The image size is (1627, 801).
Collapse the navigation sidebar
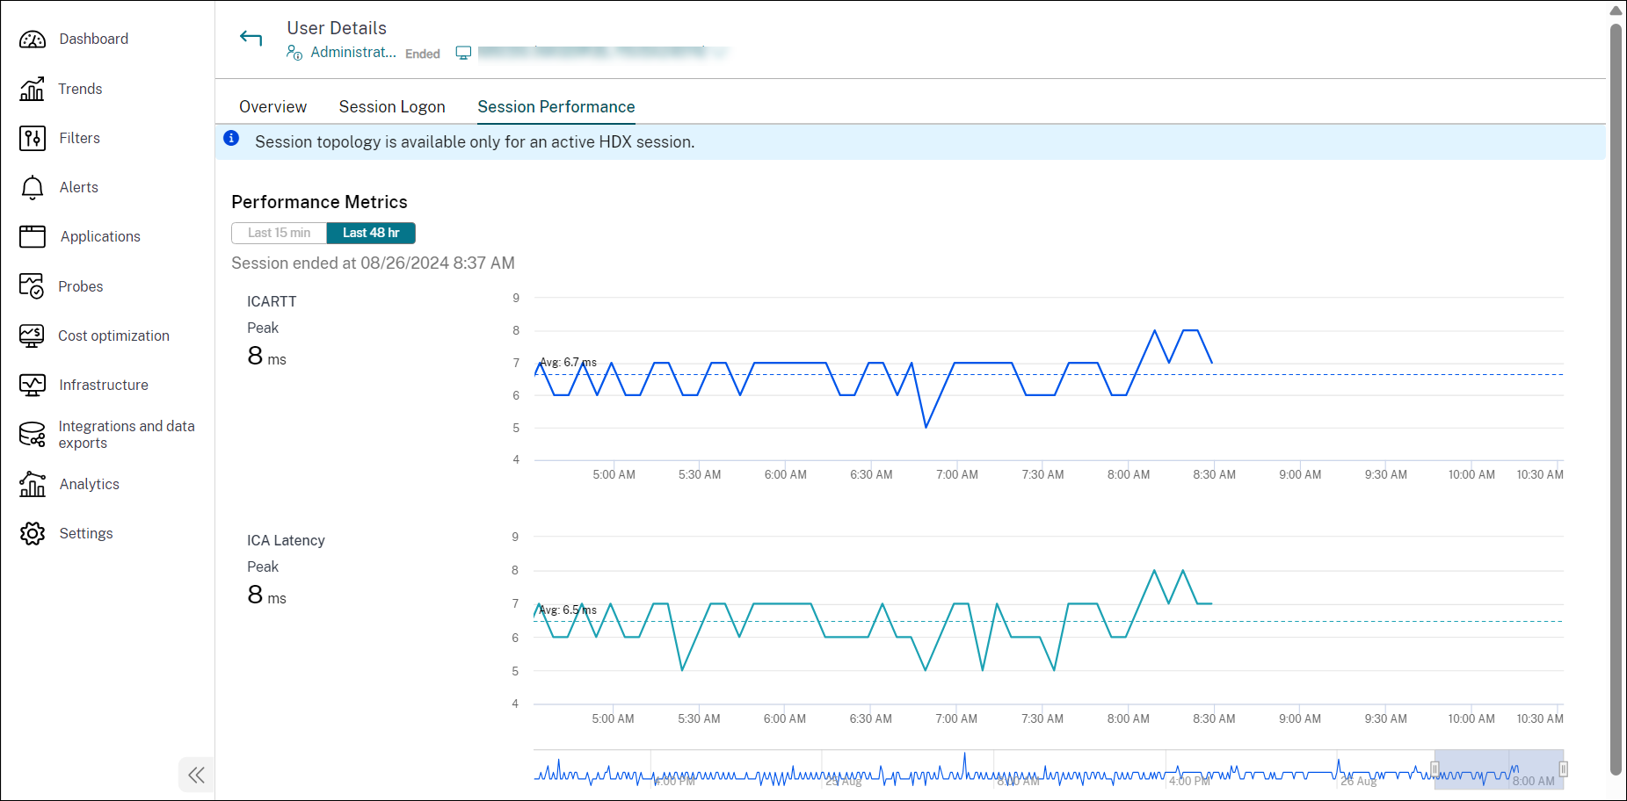click(x=196, y=775)
